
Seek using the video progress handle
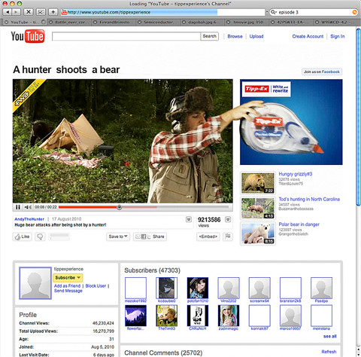(120, 207)
